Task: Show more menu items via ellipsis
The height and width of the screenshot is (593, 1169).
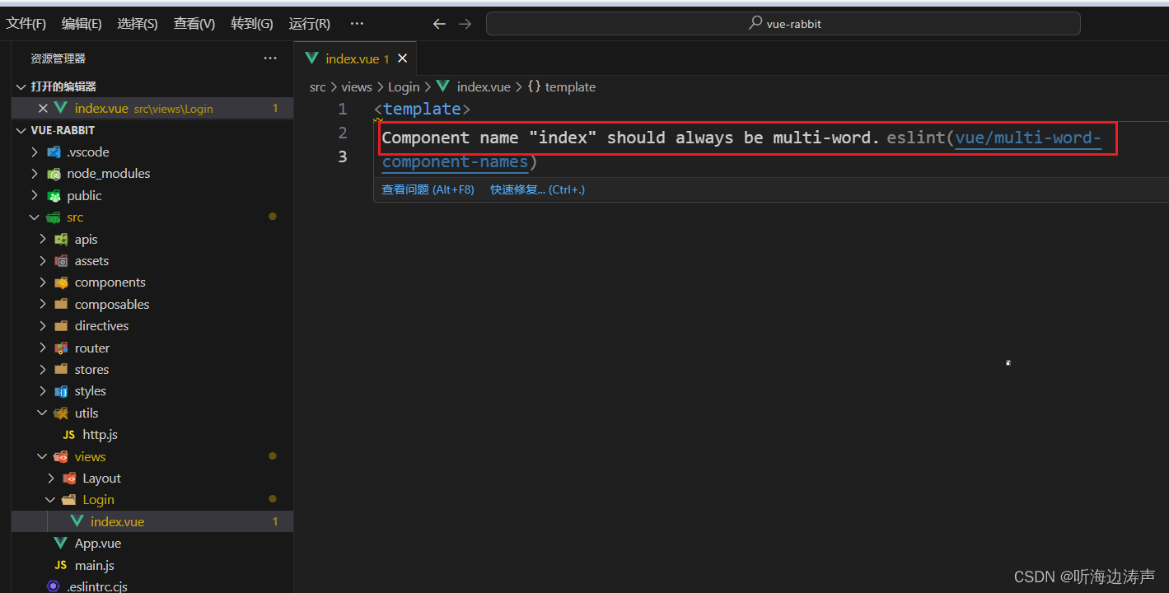Action: pos(357,24)
